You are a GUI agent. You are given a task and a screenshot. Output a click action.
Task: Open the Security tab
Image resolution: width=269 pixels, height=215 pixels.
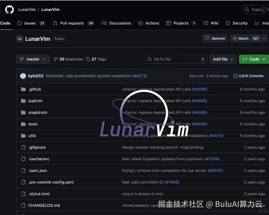[x=236, y=23]
